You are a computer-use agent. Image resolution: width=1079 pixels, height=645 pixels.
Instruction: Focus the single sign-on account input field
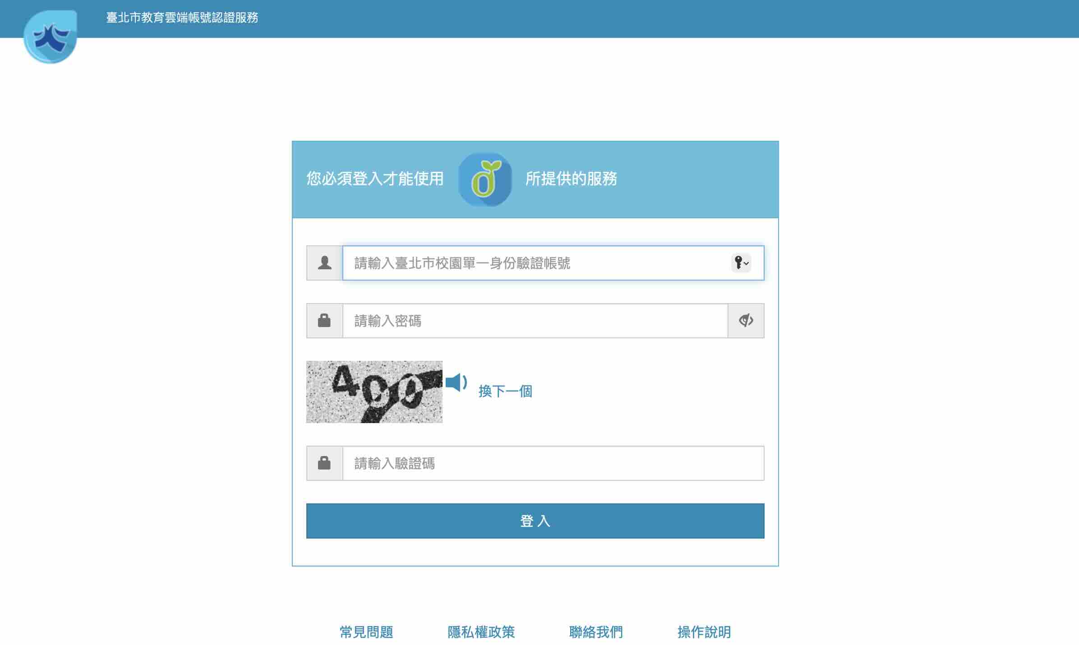pyautogui.click(x=537, y=263)
